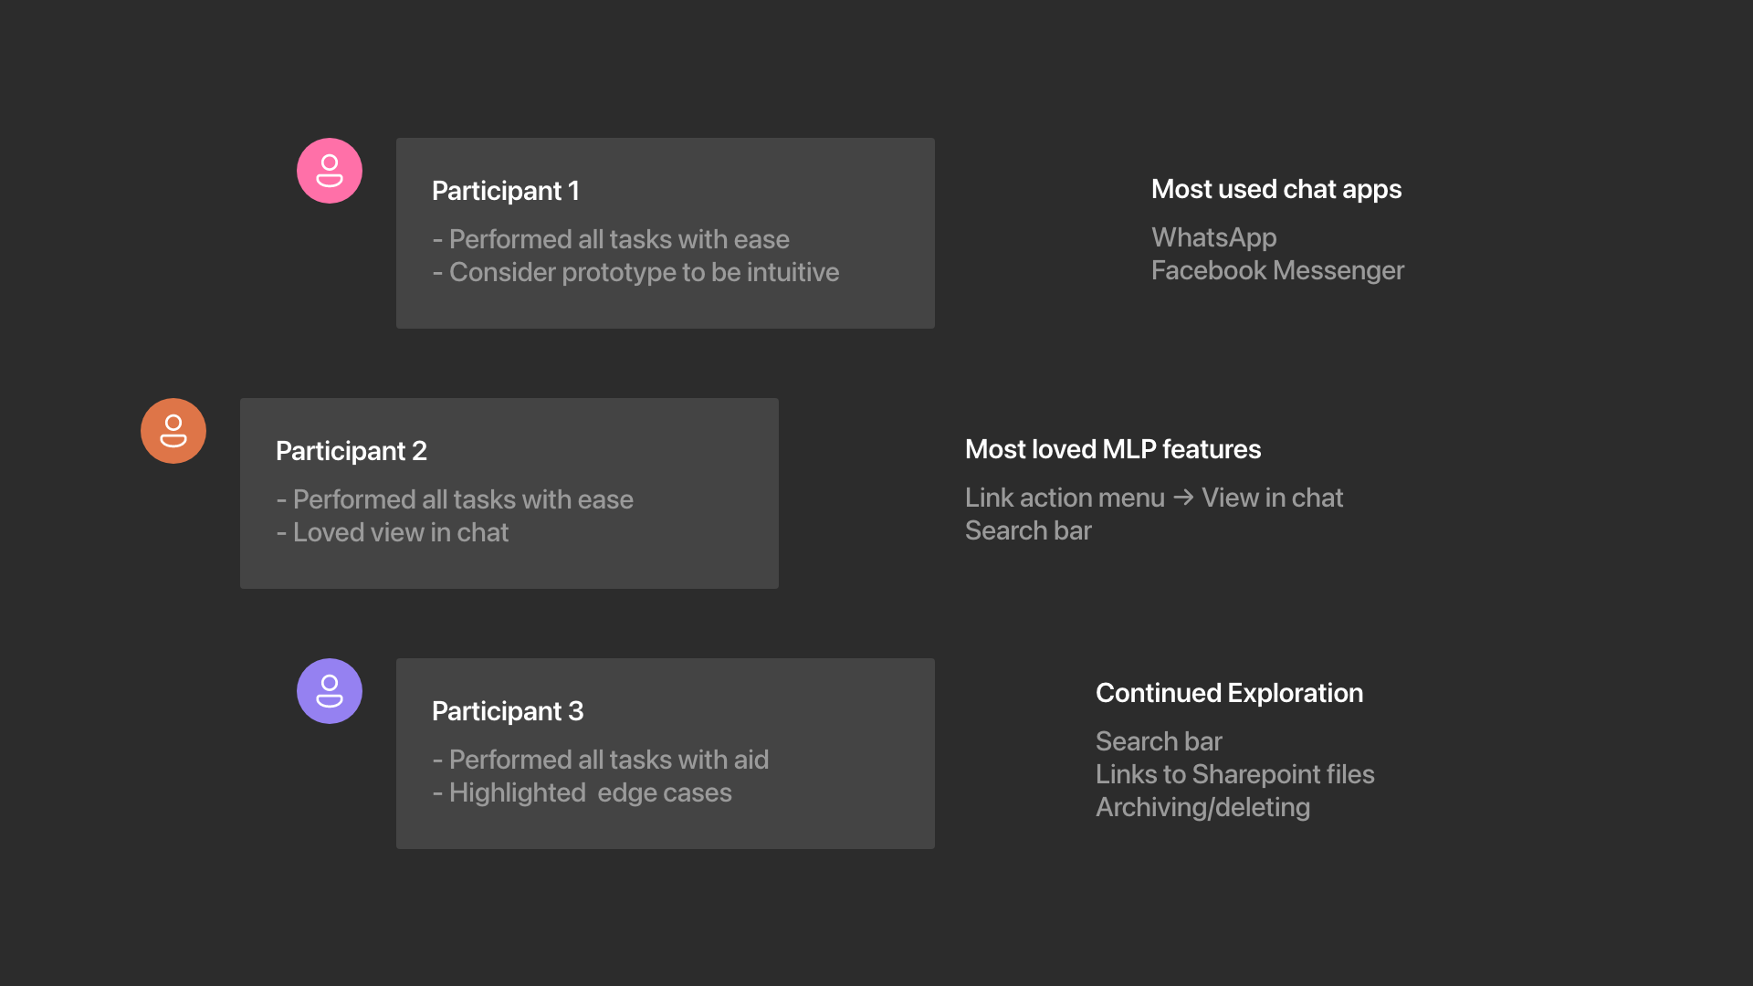1753x986 pixels.
Task: Click 'Consider prototype to be intuitive' text
Action: [x=644, y=272]
